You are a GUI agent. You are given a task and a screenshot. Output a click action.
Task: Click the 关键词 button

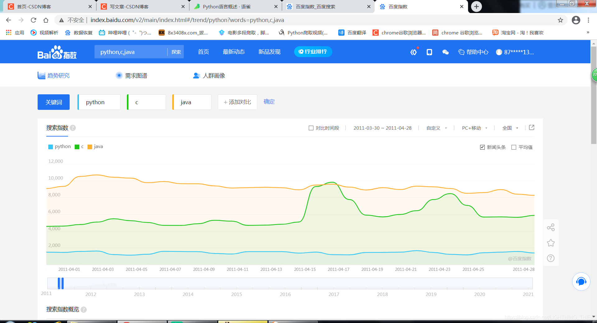click(x=53, y=102)
